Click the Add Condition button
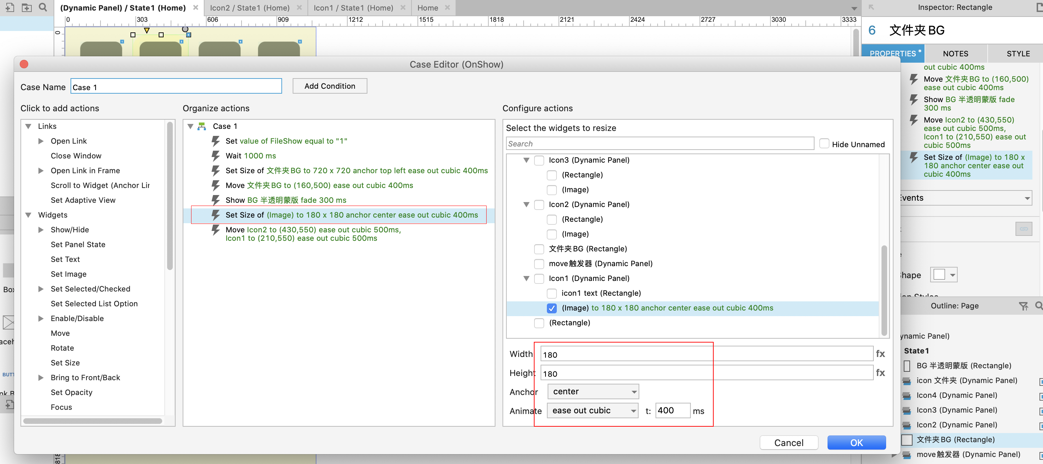Screen dimensions: 1043x464 tap(330, 86)
